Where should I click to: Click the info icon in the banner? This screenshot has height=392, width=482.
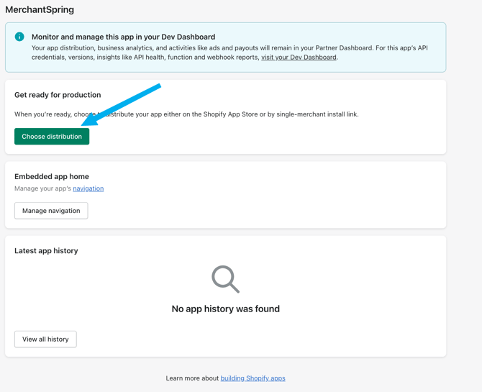[x=19, y=37]
